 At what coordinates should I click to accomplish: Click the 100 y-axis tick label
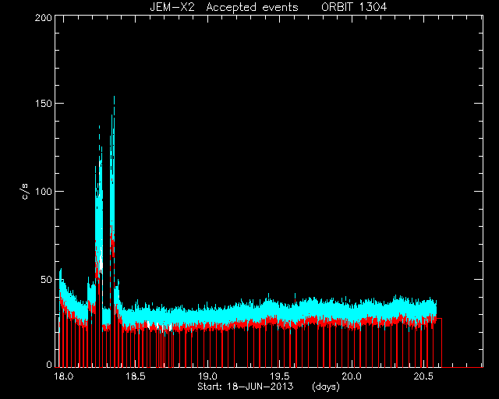(x=44, y=192)
